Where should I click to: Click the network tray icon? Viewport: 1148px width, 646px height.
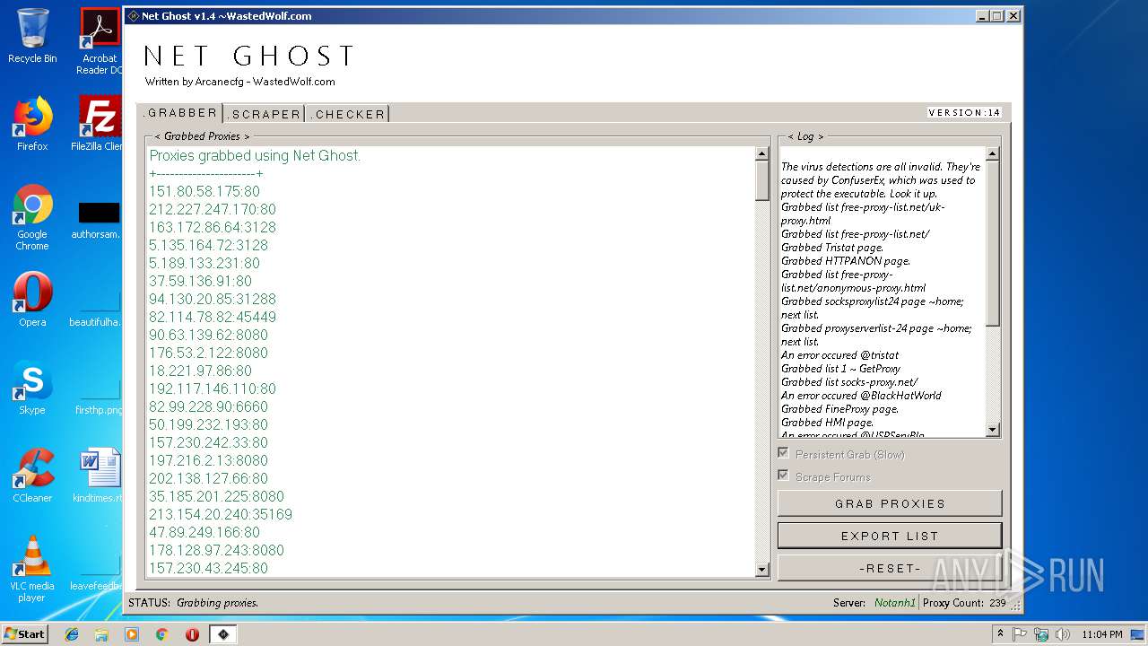point(1040,634)
